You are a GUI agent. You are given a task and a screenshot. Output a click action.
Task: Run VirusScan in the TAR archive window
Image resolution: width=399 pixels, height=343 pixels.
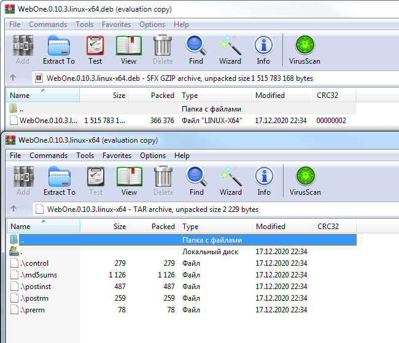(305, 181)
